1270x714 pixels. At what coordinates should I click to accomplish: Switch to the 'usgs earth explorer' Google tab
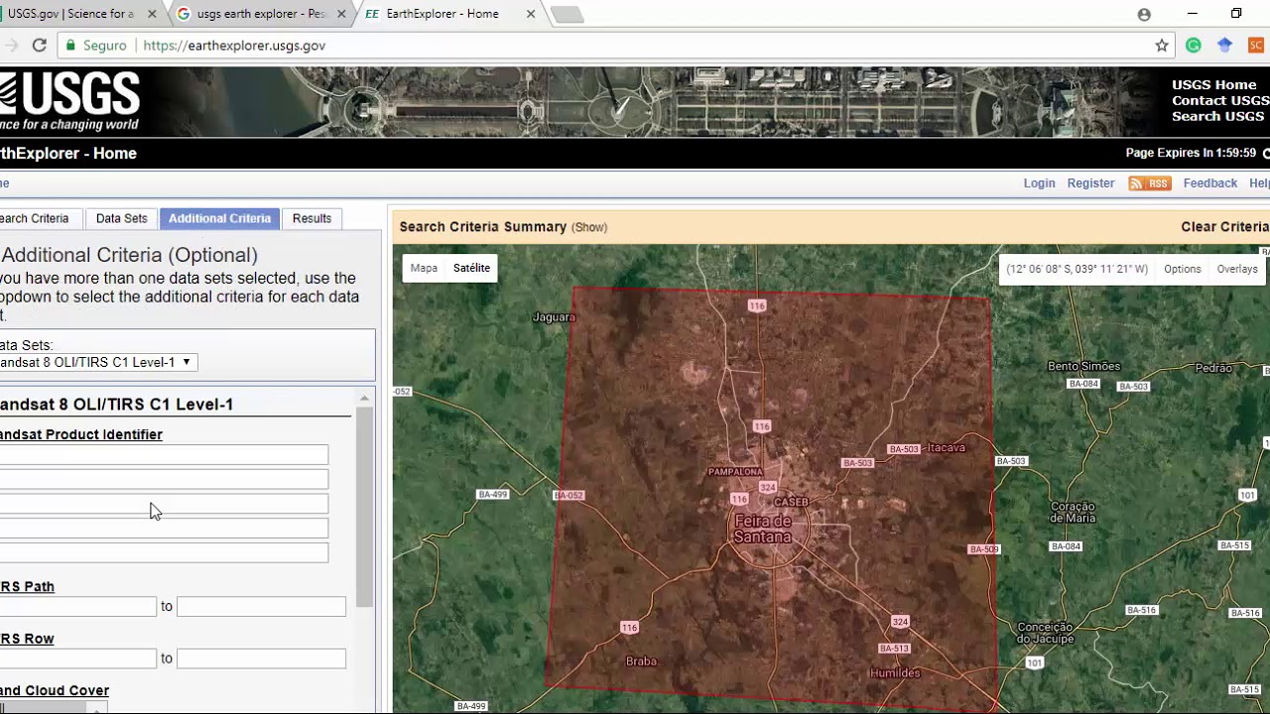point(260,14)
